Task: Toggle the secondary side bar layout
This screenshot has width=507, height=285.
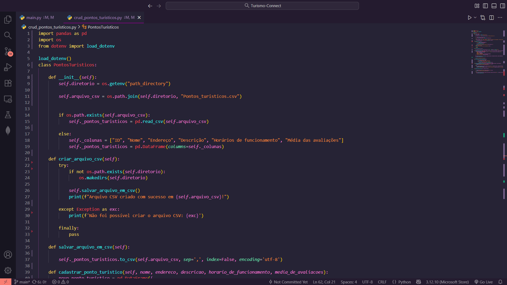Action: coord(503,6)
